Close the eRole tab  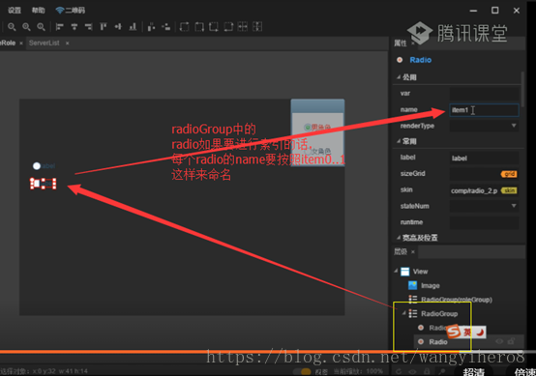click(x=21, y=43)
